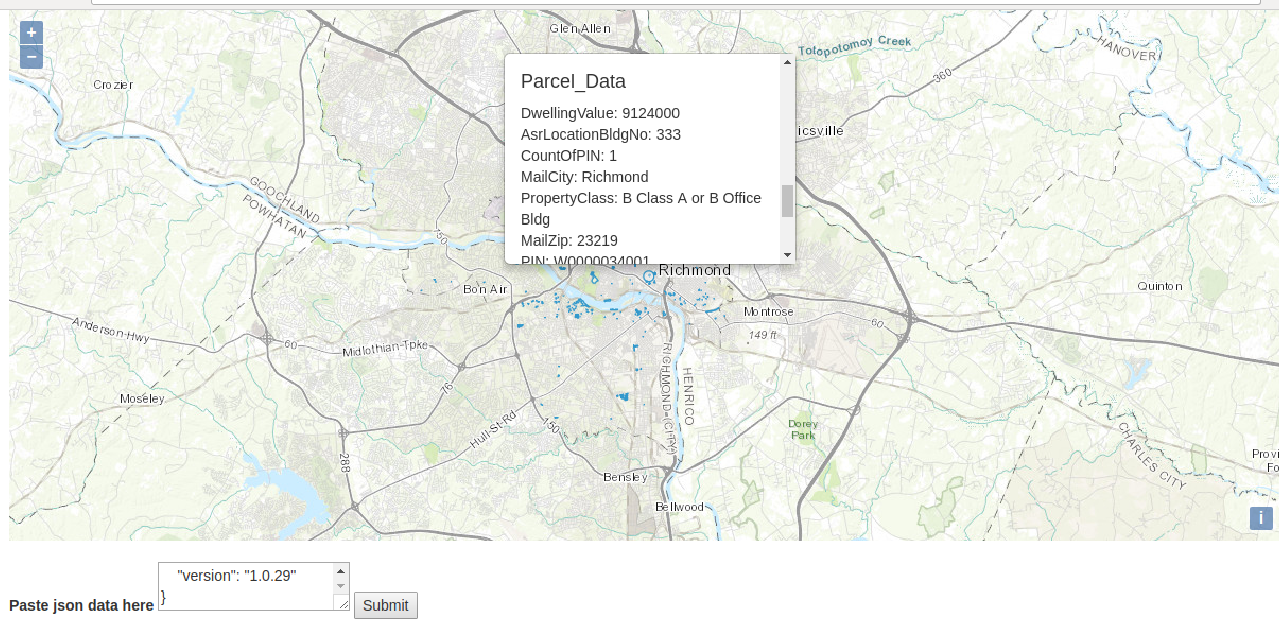Click the textarea resize handle corner
The image size is (1279, 629).
click(343, 605)
